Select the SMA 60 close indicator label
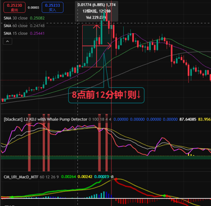211x206 pixels. [16, 26]
